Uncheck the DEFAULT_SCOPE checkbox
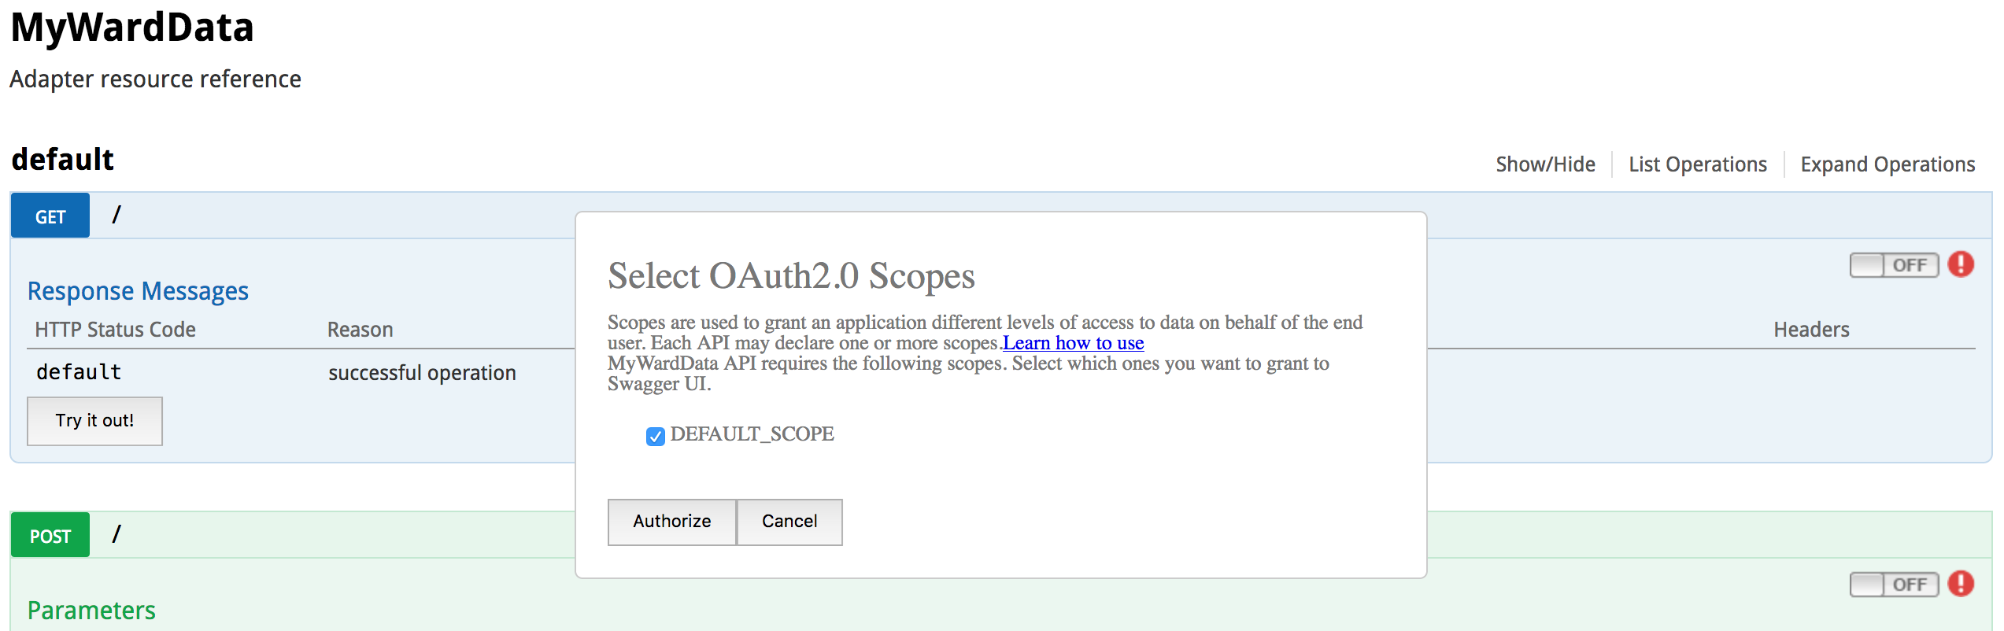This screenshot has width=2004, height=631. tap(655, 436)
